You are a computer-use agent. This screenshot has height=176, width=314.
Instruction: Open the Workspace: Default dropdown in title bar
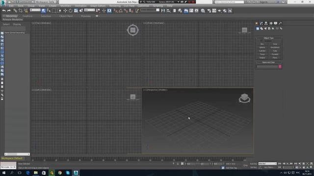point(46,2)
